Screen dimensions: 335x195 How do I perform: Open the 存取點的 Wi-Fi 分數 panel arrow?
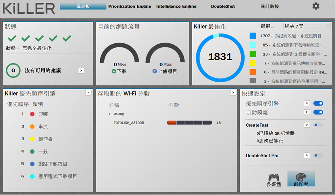pos(233,92)
